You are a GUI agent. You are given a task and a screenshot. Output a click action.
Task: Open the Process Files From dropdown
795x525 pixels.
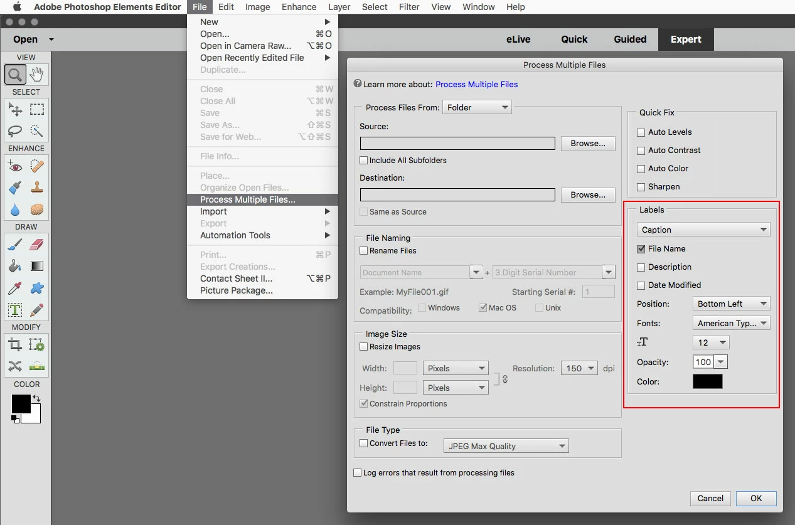pos(477,107)
